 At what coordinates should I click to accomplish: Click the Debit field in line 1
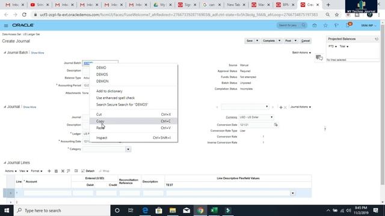click(x=83, y=193)
